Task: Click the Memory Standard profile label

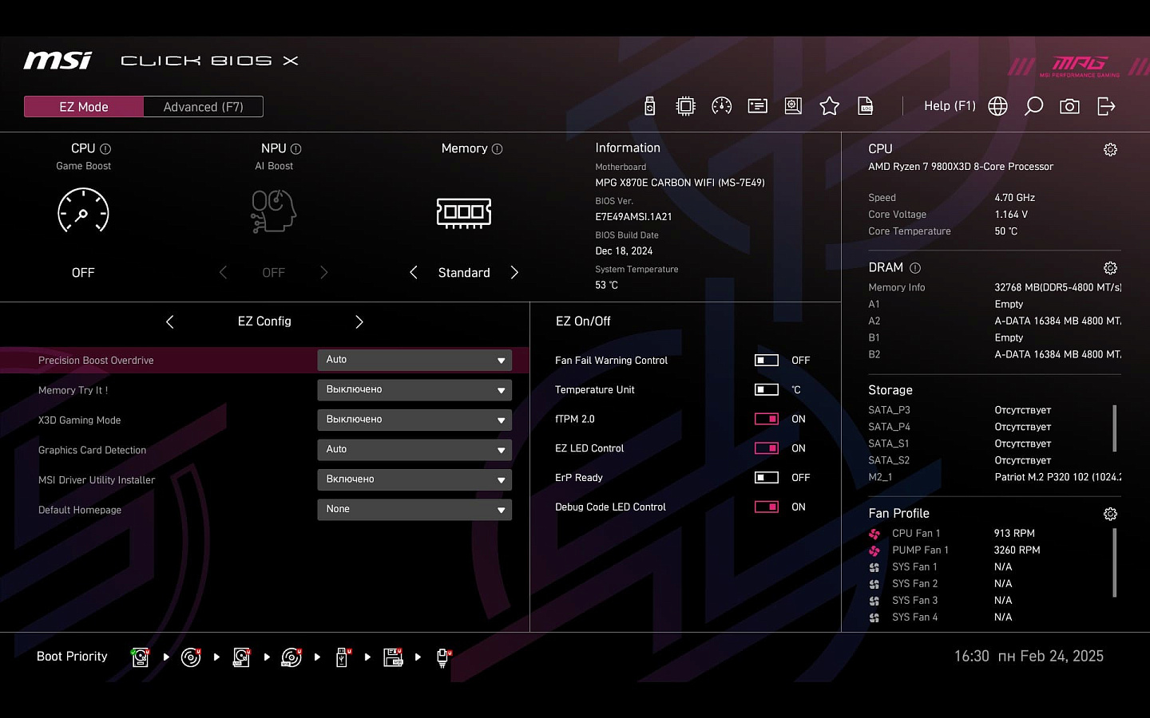Action: pos(464,273)
